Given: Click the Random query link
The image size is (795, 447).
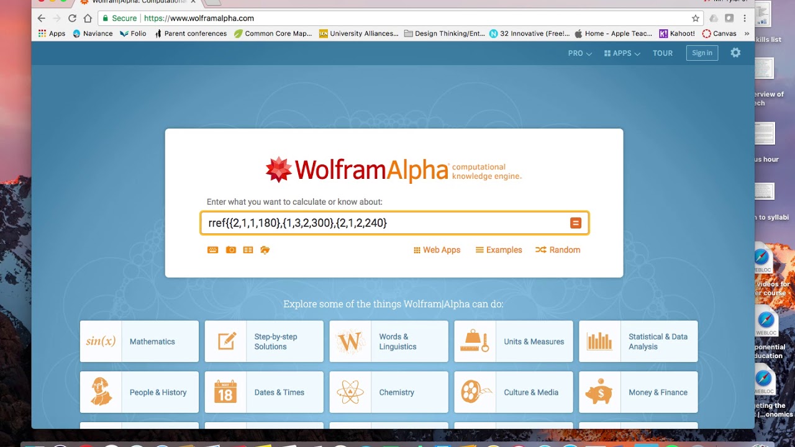Looking at the screenshot, I should click(x=558, y=250).
